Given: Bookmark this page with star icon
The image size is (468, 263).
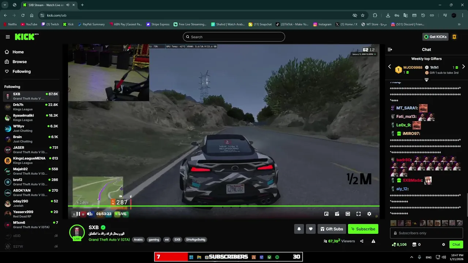Looking at the screenshot, I should (363, 15).
